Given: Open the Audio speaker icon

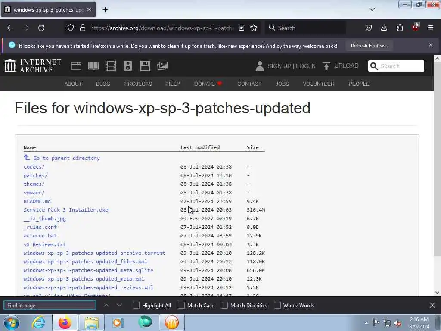Looking at the screenshot, I should pyautogui.click(x=127, y=66).
